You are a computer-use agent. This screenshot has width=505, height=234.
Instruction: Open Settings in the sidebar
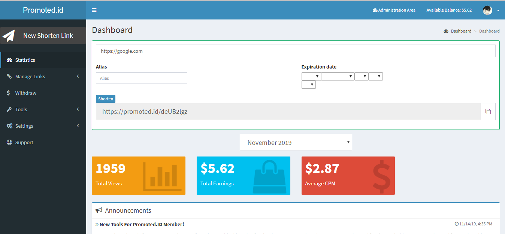click(x=43, y=126)
